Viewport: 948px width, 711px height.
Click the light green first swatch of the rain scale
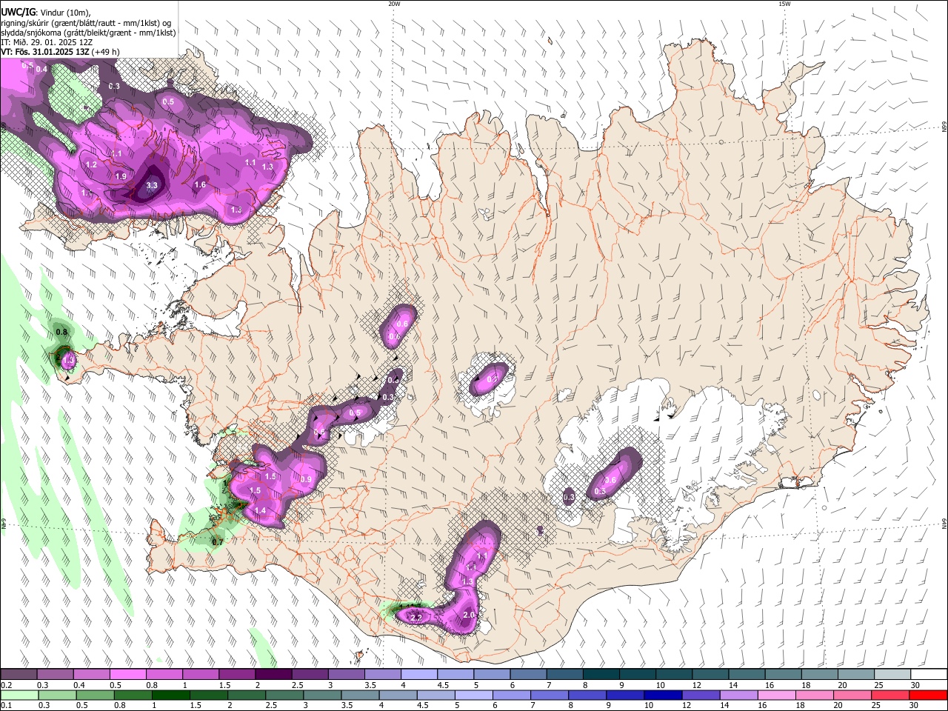(19, 695)
